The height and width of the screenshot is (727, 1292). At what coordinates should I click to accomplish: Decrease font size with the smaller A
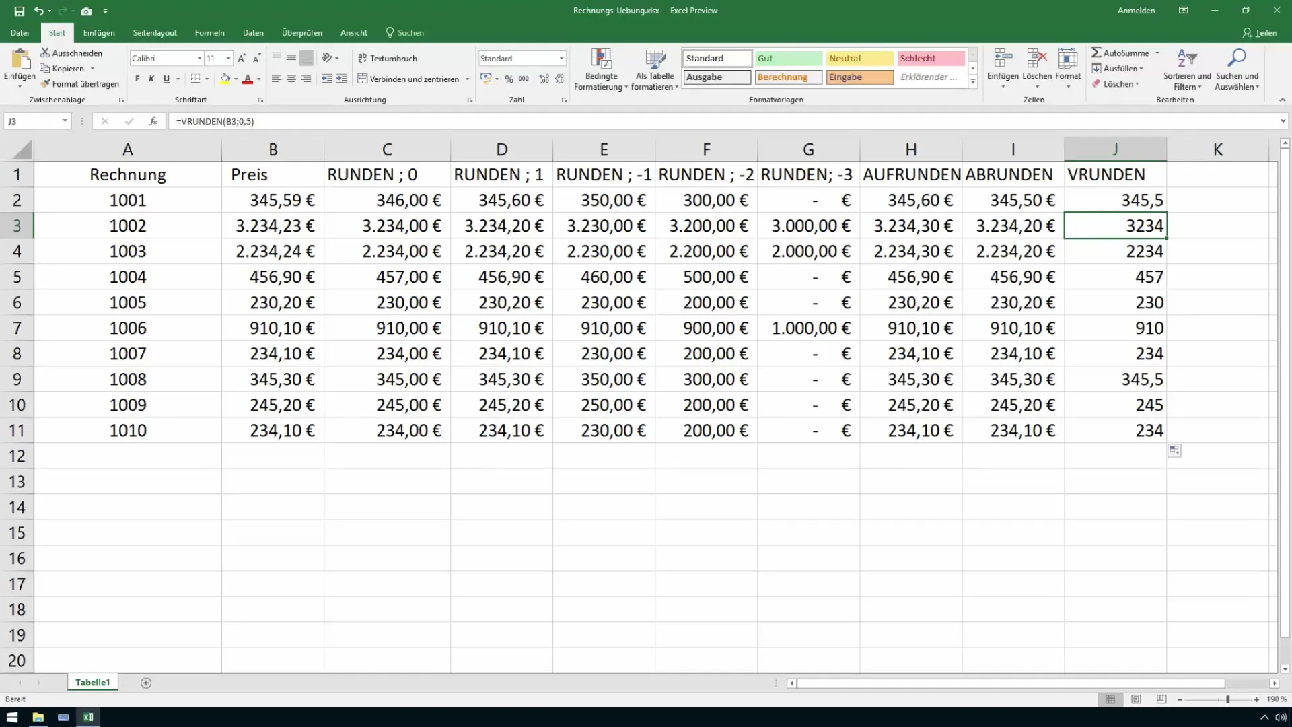pos(256,59)
